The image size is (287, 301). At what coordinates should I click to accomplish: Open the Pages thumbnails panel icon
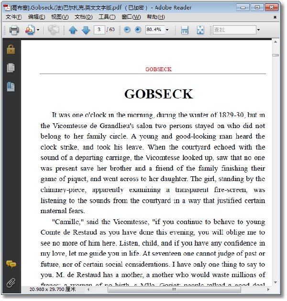click(11, 68)
